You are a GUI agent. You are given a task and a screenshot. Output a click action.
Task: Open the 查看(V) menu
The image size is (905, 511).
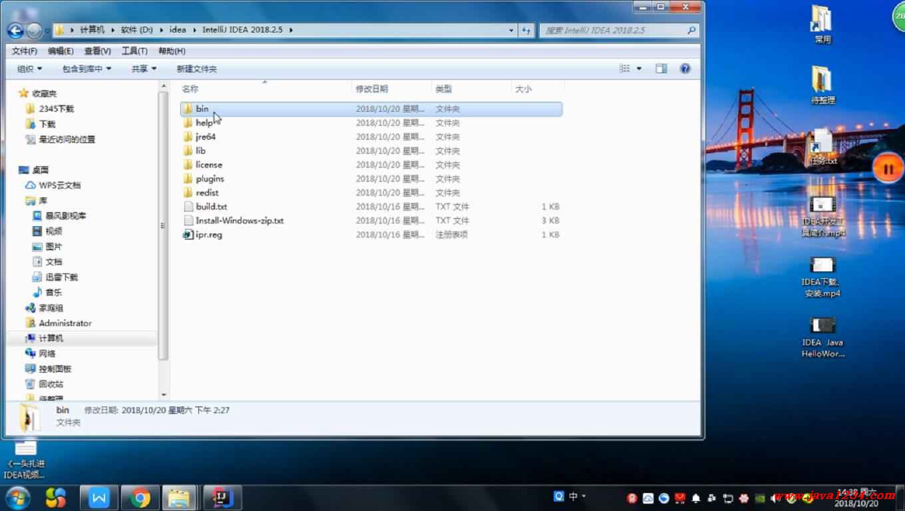point(97,51)
